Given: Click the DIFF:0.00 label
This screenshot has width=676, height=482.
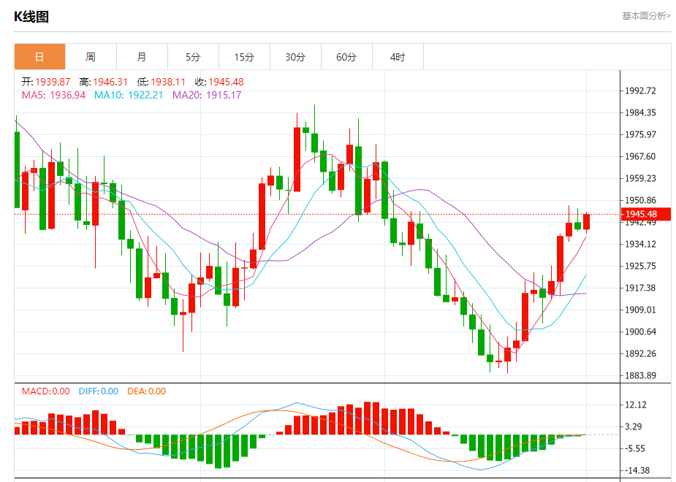Looking at the screenshot, I should tap(99, 391).
